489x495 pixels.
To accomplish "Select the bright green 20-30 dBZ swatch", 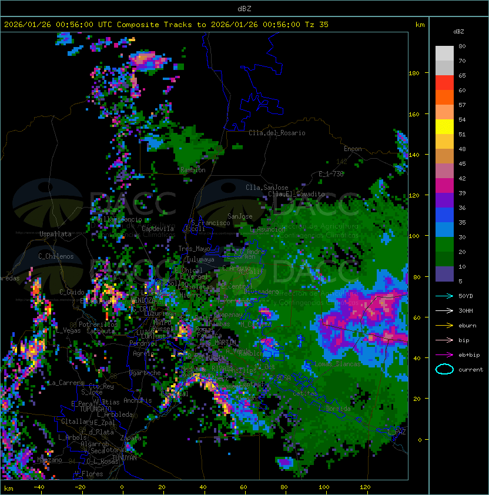I will pos(444,245).
